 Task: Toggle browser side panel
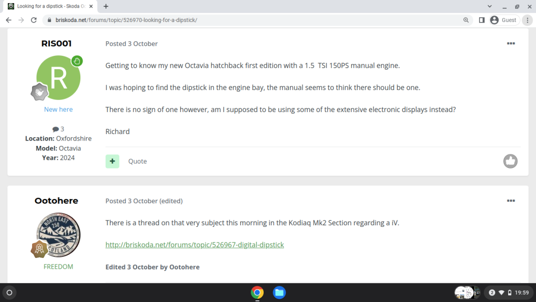click(482, 20)
